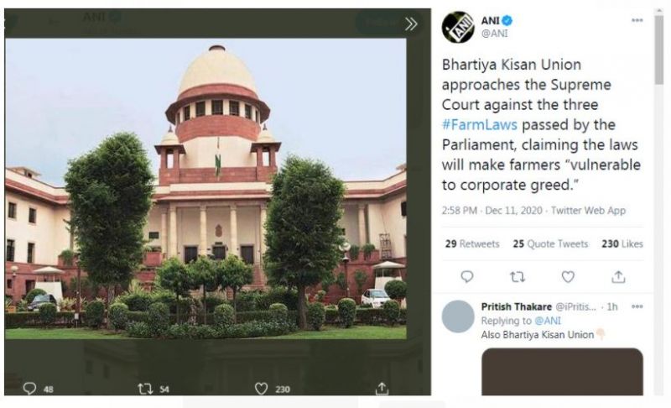The height and width of the screenshot is (408, 671).
Task: Collapse the sidebar with the double chevron
Action: (411, 24)
